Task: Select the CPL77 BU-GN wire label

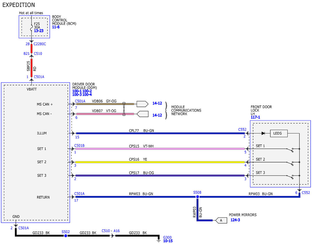Action: 141,130
